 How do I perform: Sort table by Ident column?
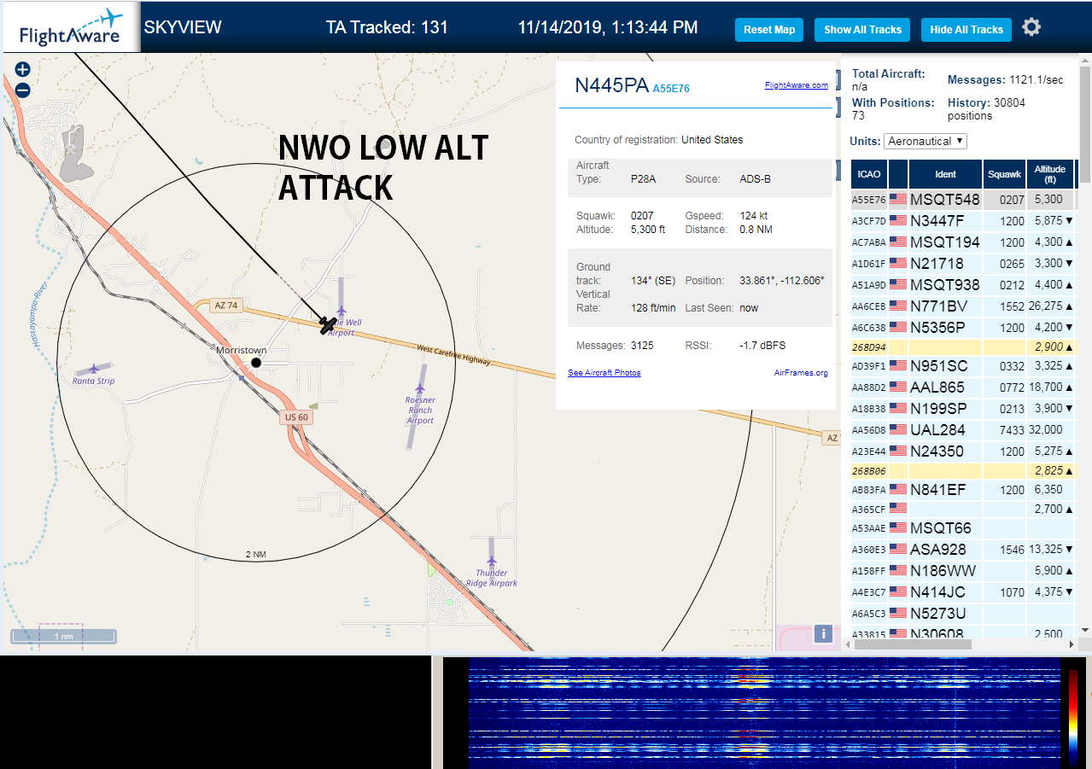tap(945, 174)
